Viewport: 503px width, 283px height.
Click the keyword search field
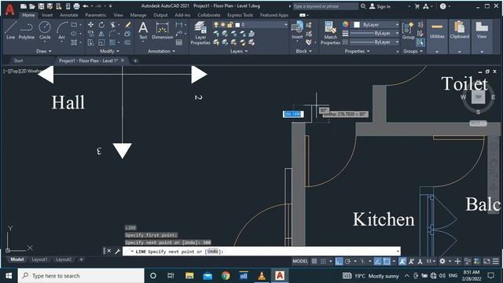coord(325,6)
